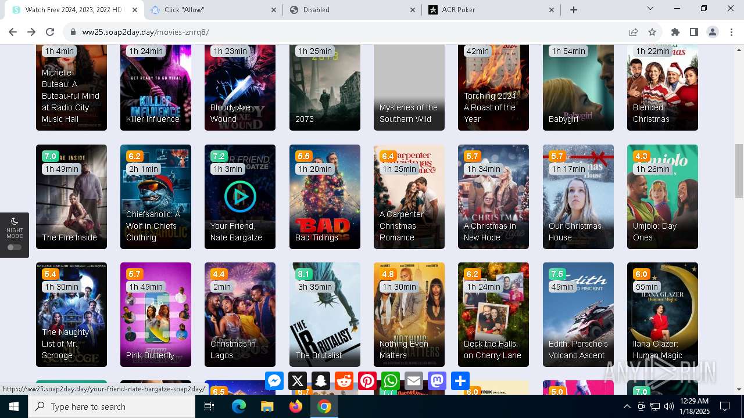This screenshot has height=418, width=744.
Task: Close the Disabled tab
Action: click(x=413, y=9)
